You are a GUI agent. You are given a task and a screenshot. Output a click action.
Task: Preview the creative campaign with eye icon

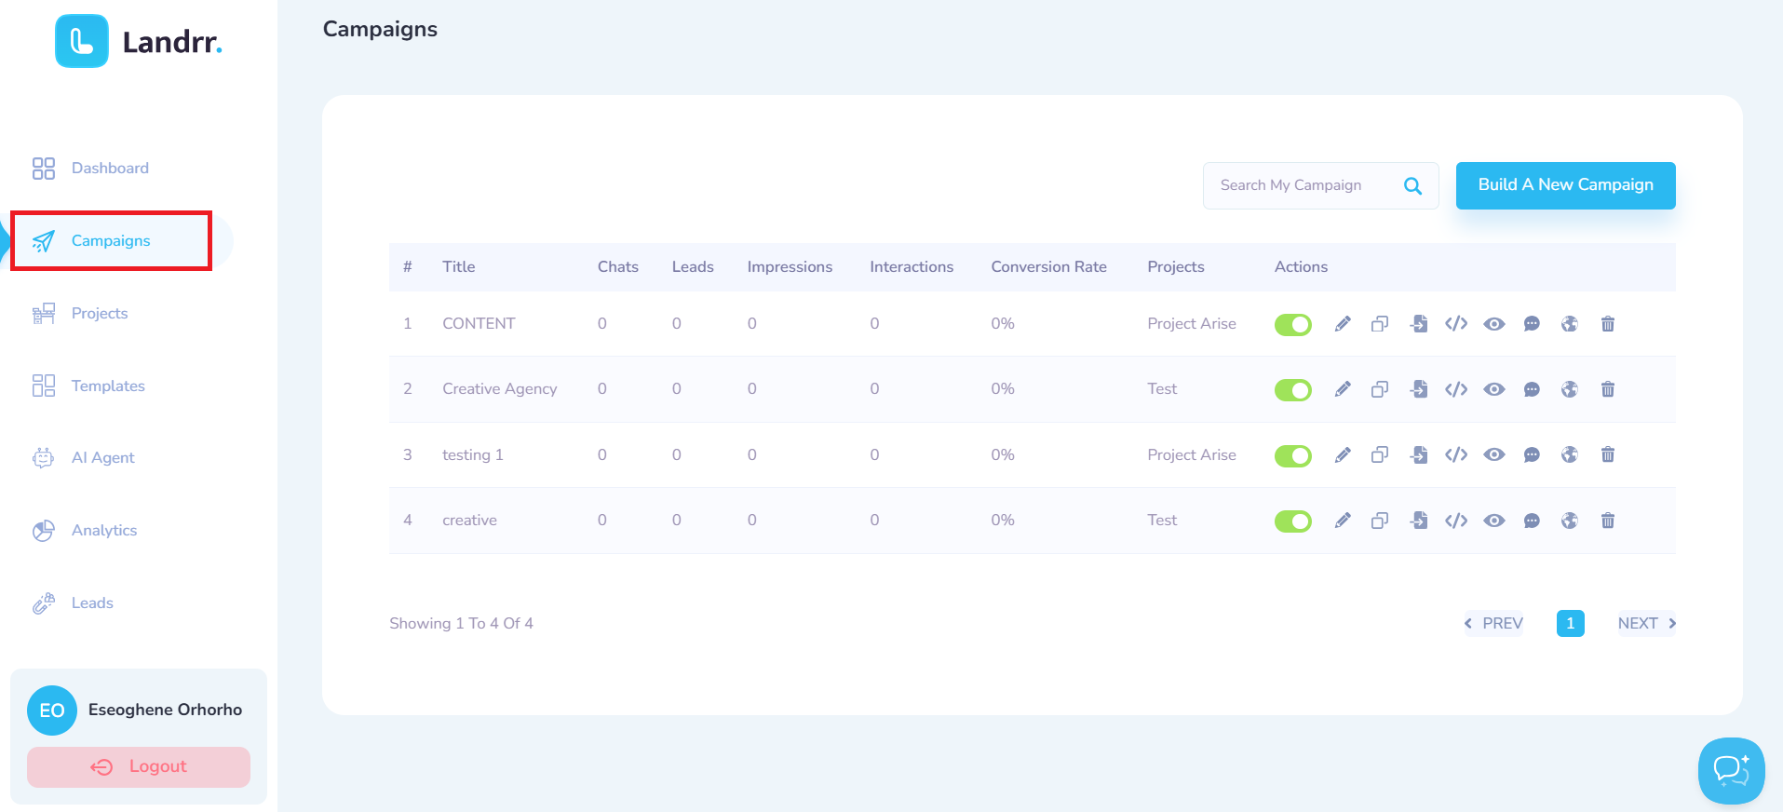tap(1494, 521)
